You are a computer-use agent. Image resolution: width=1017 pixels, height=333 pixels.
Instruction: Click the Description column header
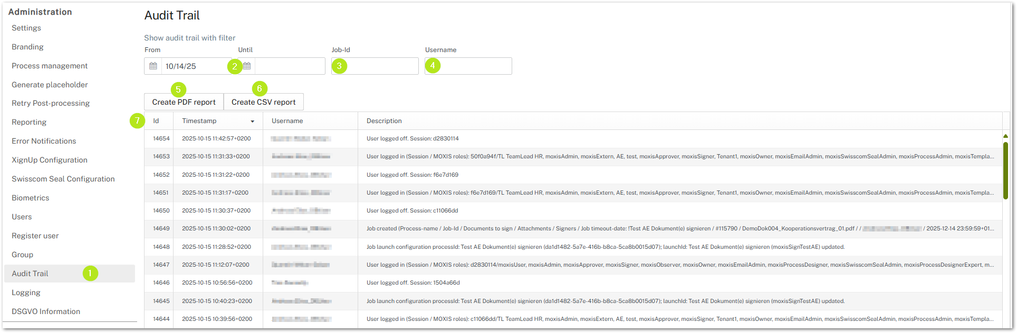point(384,121)
